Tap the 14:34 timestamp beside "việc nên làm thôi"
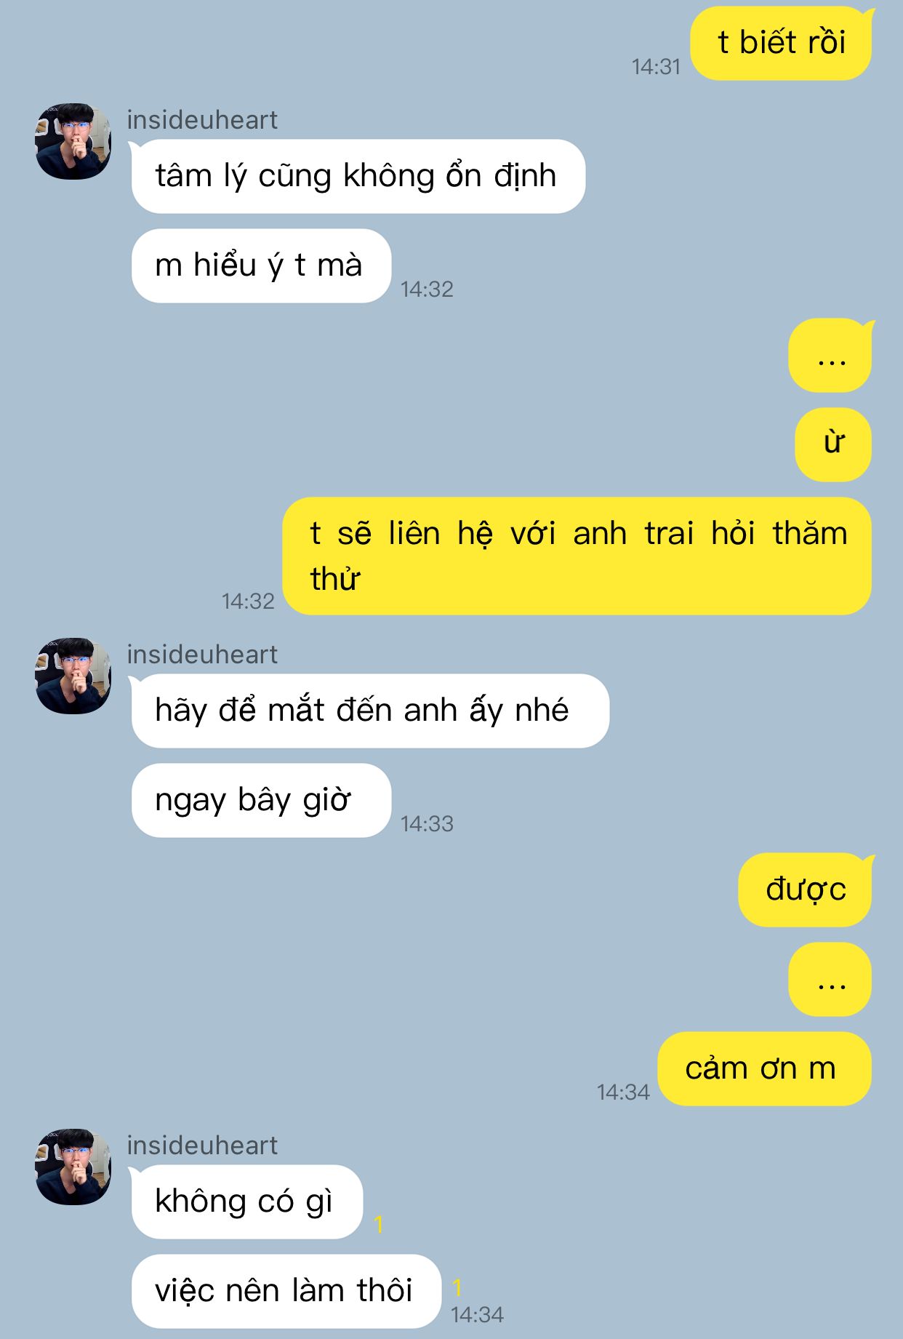903x1339 pixels. [x=477, y=1314]
